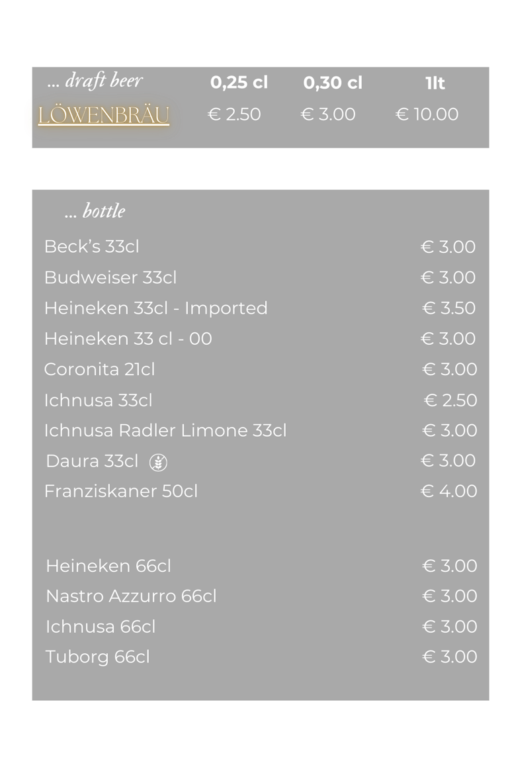
Task: Select Franziskaner 50cl entry
Action: tap(120, 491)
